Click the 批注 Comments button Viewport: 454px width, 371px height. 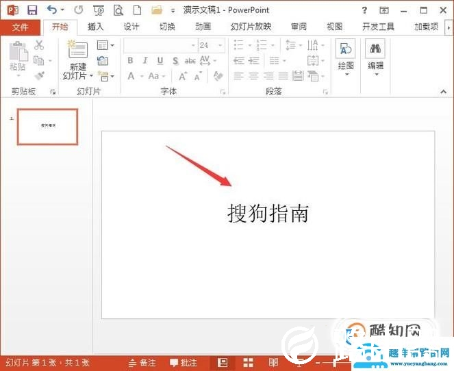(183, 363)
